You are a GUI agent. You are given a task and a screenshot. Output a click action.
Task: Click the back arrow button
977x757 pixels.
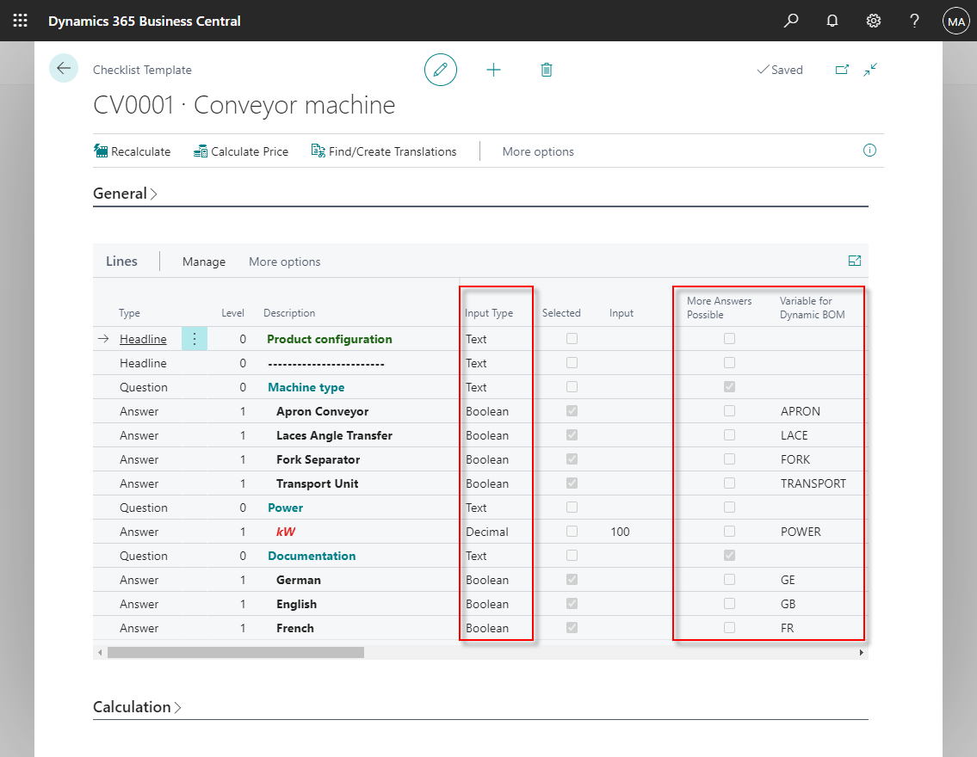(x=64, y=69)
